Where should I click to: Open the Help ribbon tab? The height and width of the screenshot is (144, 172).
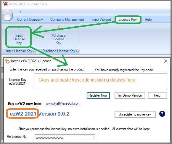tap(148, 20)
